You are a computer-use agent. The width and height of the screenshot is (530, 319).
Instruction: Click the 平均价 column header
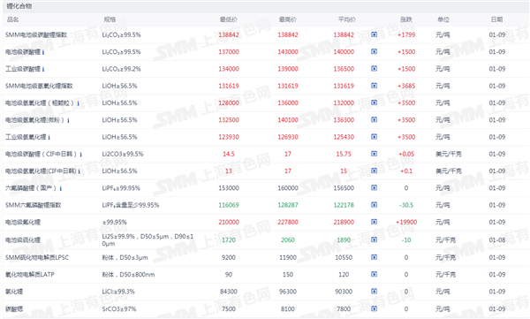347,19
